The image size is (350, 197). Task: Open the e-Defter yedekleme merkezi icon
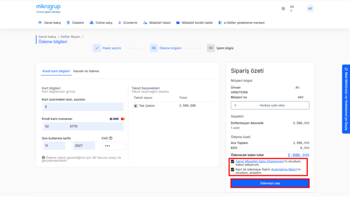[220, 23]
